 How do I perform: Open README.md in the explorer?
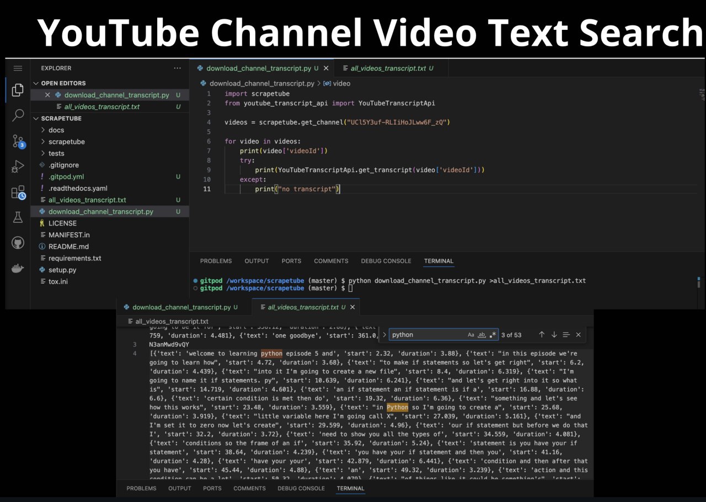pyautogui.click(x=68, y=247)
